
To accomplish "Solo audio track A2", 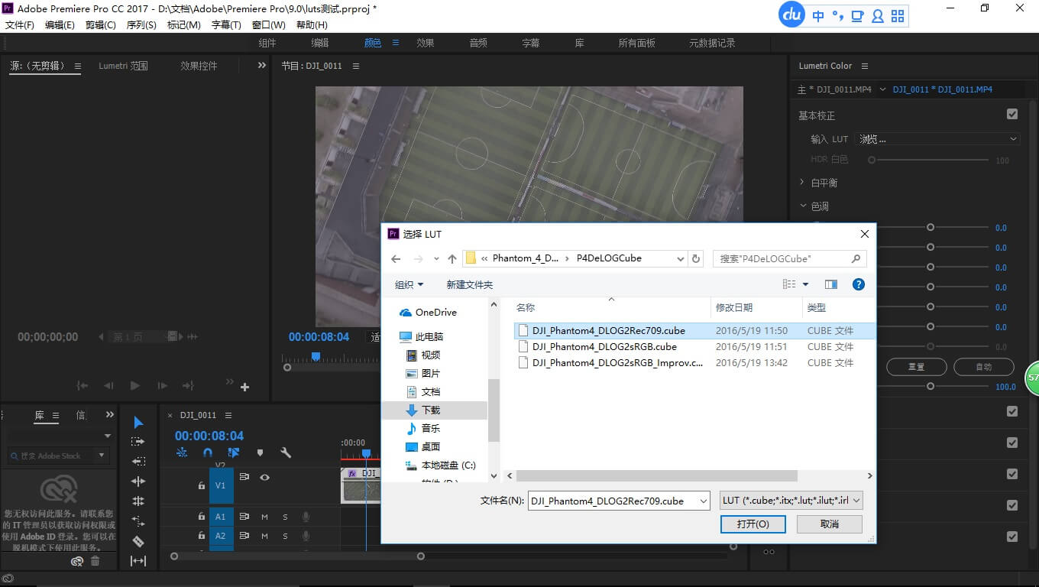I will coord(286,537).
